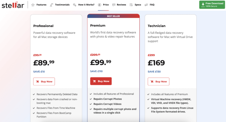Open the Reviews navigation tab

click(x=121, y=5)
